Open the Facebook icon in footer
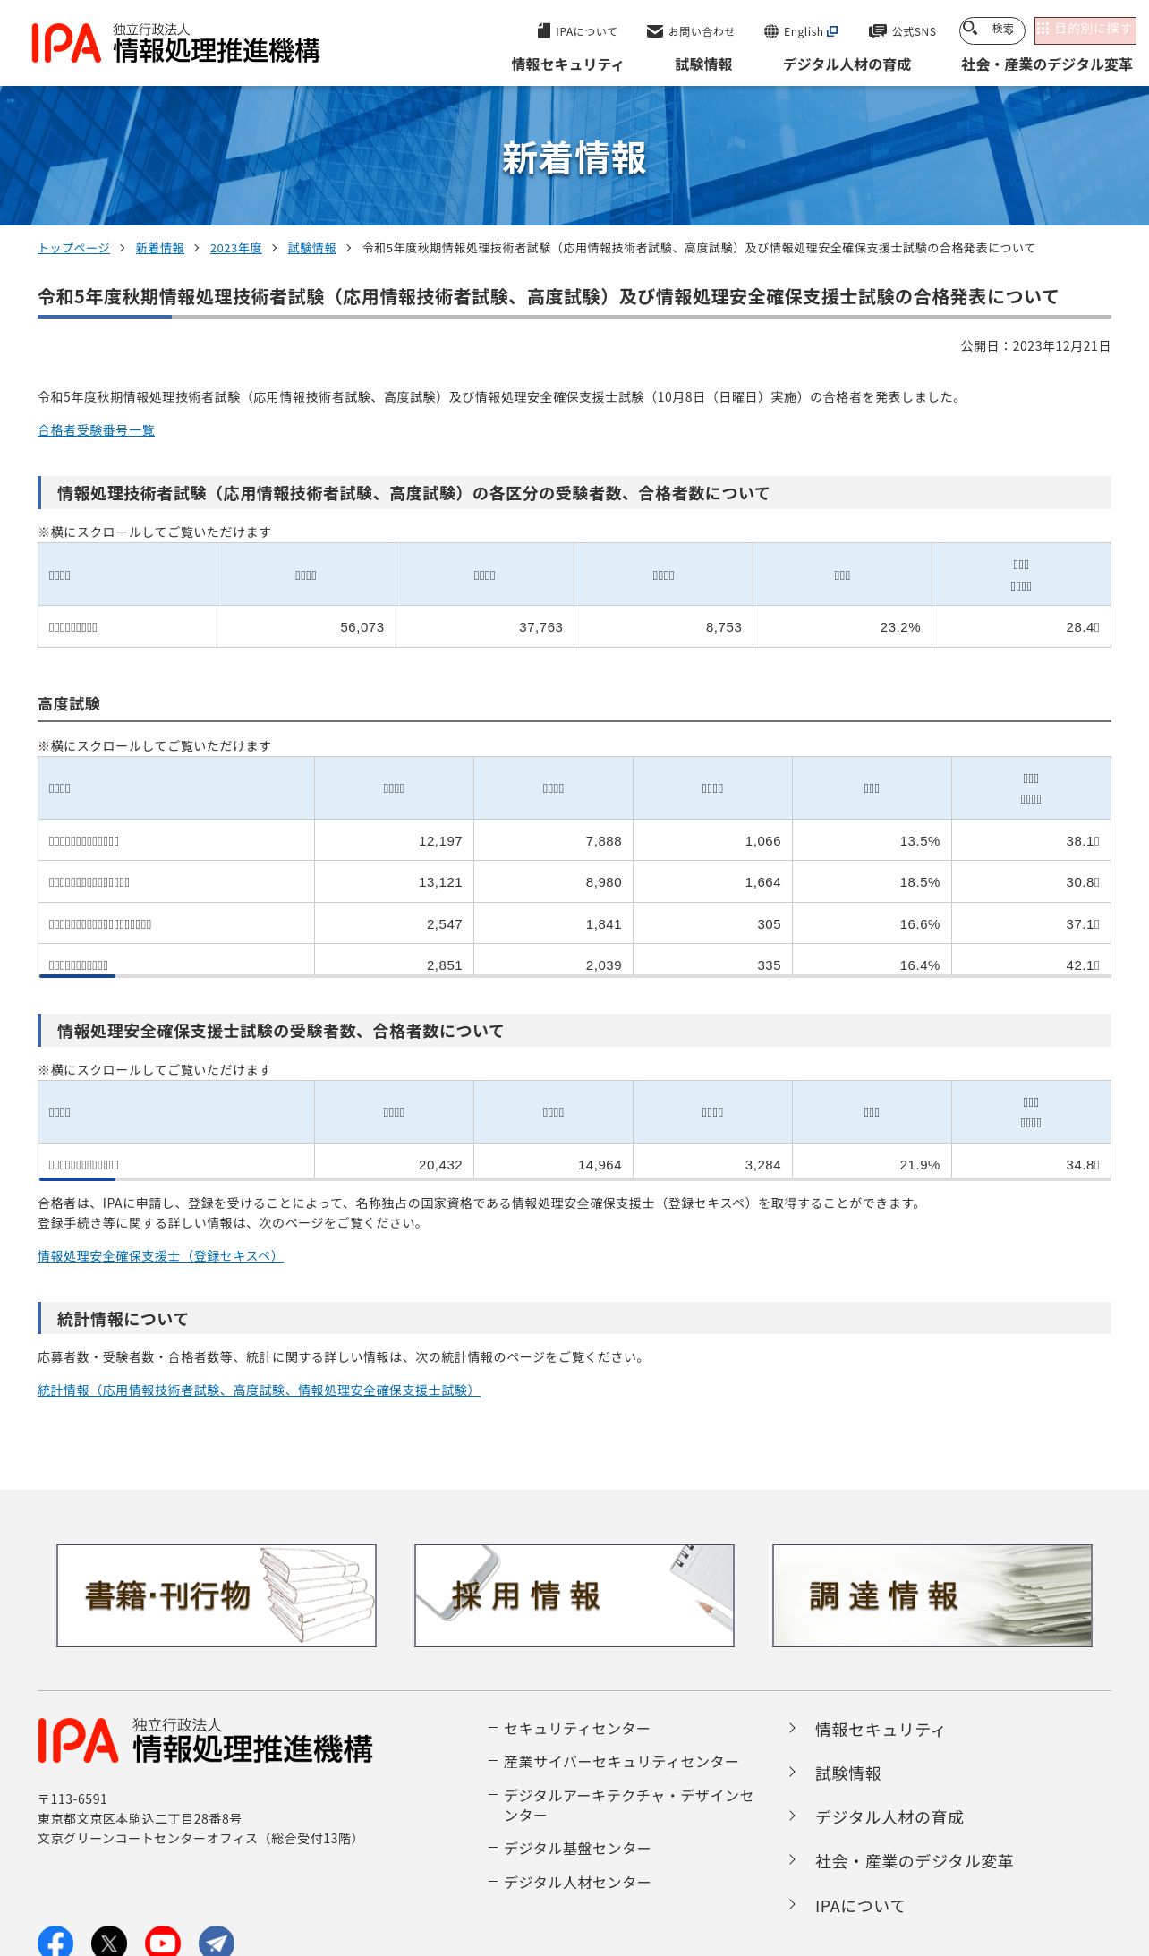Screen dimensions: 1149x1956 pos(55,1942)
